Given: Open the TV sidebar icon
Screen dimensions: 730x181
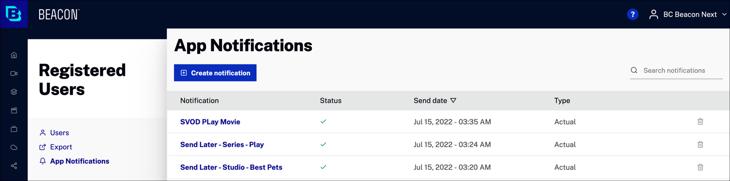Looking at the screenshot, I should [x=14, y=129].
